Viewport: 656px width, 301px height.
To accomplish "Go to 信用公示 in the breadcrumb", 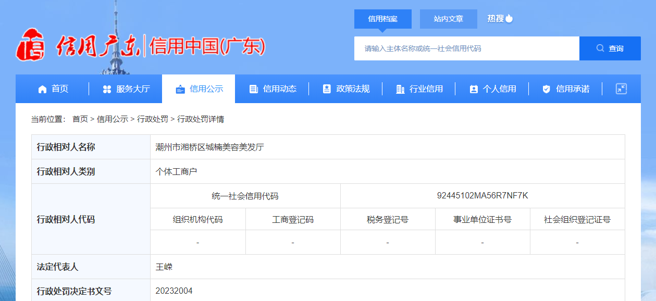I will [113, 119].
